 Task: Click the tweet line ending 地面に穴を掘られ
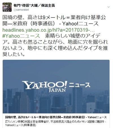[55, 42]
